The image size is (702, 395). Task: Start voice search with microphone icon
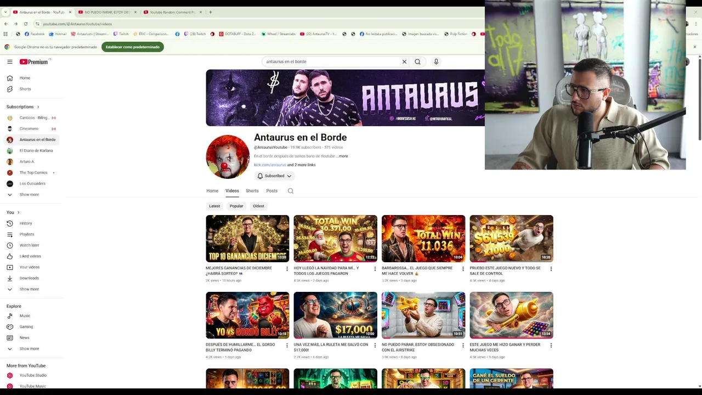click(x=436, y=61)
